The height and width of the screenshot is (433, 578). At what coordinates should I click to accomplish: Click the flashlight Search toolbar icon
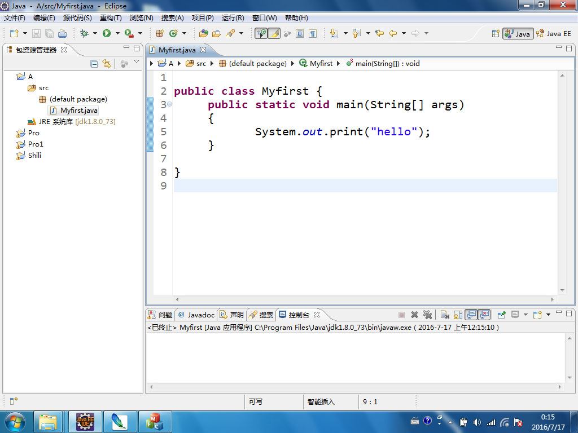coord(230,33)
